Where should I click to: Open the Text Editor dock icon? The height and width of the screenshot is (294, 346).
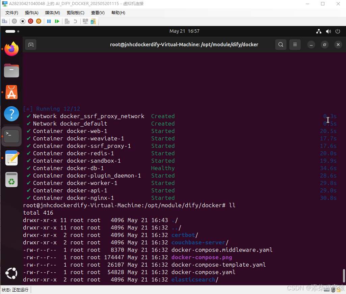(11, 158)
